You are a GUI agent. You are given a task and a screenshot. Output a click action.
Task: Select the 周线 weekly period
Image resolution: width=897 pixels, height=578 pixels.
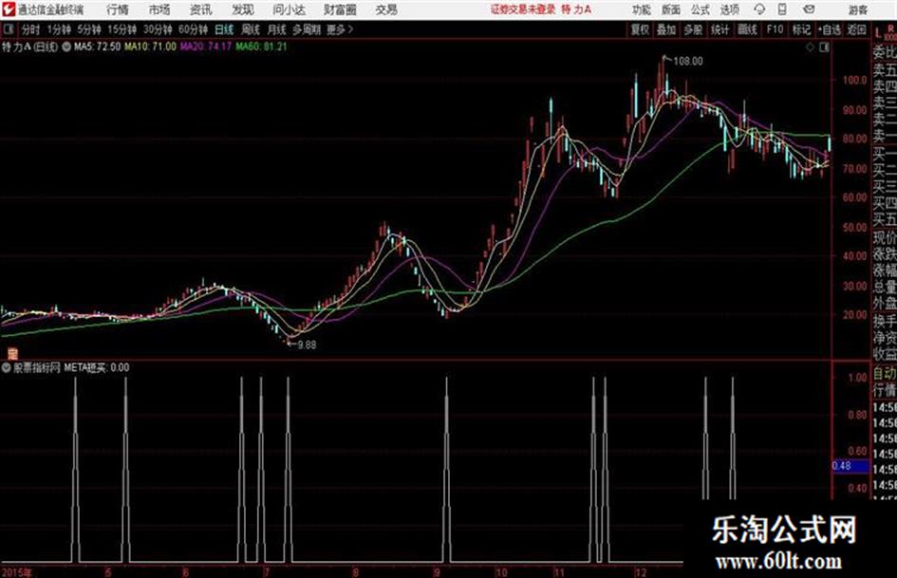point(251,29)
